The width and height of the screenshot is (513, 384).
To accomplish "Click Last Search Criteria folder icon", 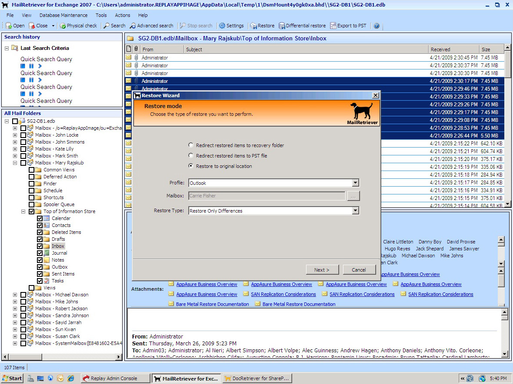I will pos(14,48).
